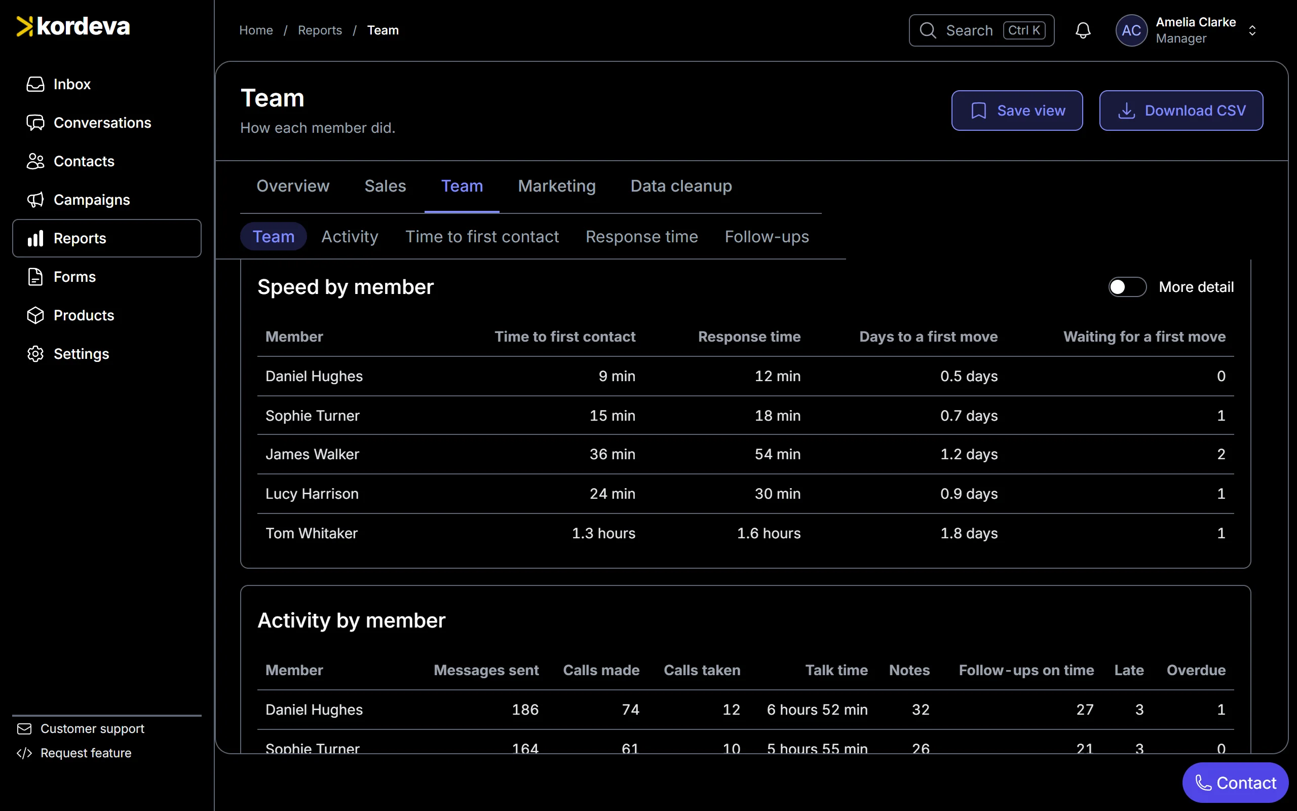Open the Activity sub-tab

350,237
